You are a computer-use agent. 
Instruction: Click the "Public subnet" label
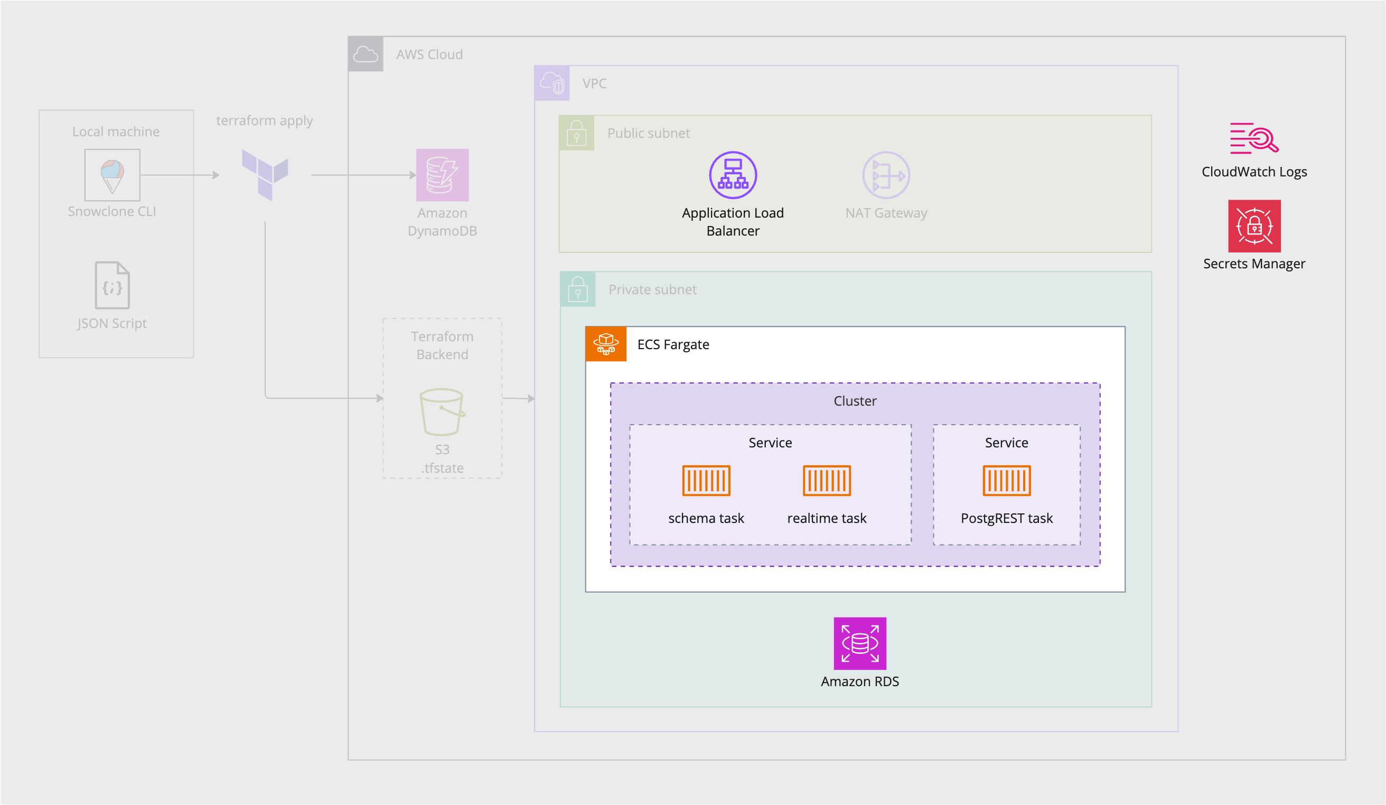tap(649, 133)
